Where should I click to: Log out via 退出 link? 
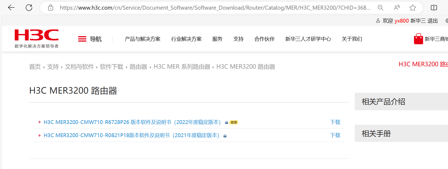point(432,21)
